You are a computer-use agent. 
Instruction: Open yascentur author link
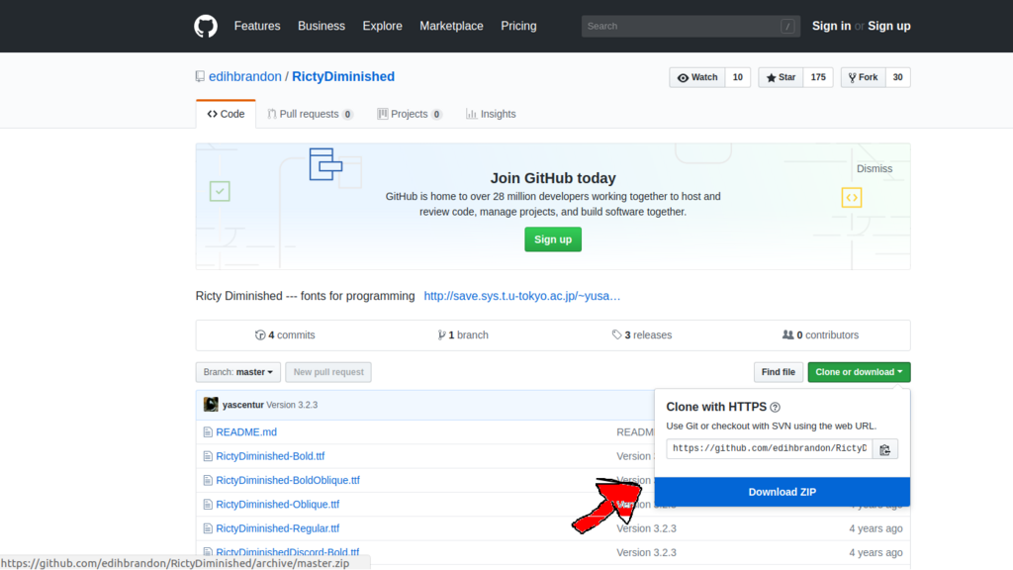[x=243, y=405]
